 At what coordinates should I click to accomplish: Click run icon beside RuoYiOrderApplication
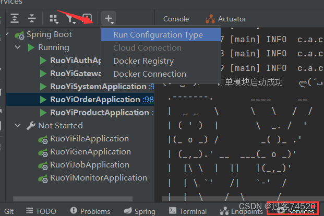(43, 100)
